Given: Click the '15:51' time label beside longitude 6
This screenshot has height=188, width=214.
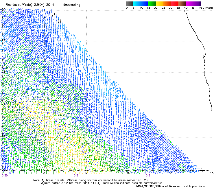Looking at the screenshot, I should coord(76,176).
